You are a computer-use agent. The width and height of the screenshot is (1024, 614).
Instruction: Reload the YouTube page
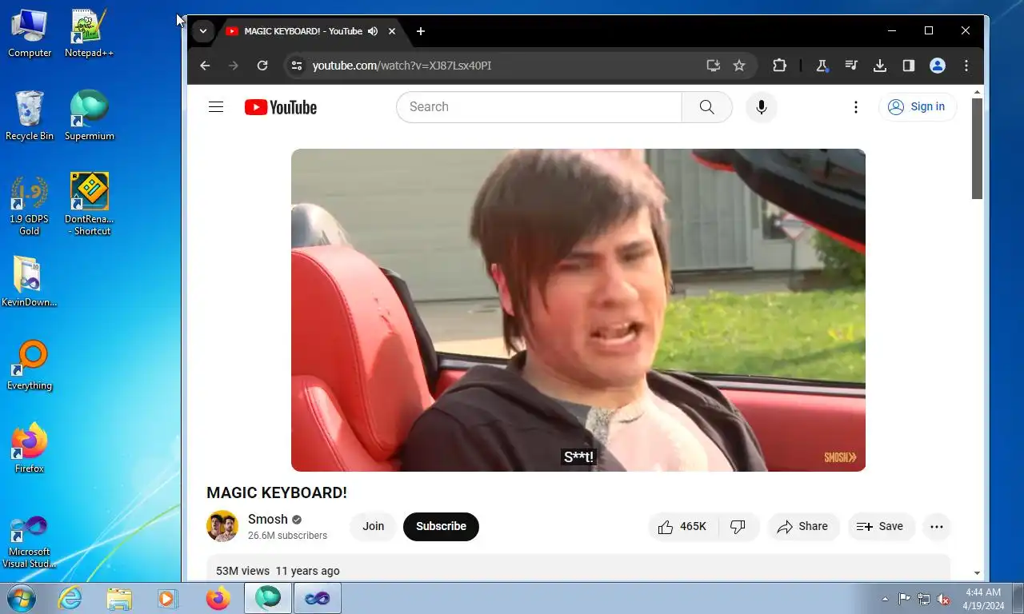[262, 66]
